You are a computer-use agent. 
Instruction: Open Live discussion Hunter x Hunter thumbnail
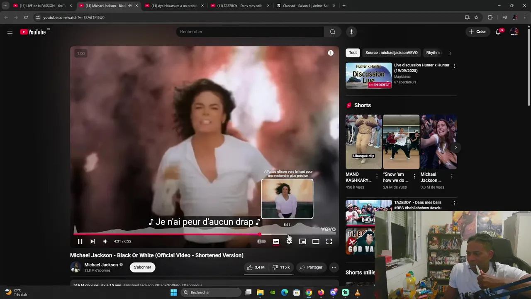(x=369, y=76)
